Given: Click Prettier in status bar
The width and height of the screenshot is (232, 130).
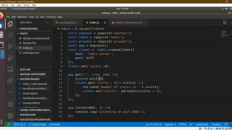Looking at the screenshot, I should click(216, 124).
